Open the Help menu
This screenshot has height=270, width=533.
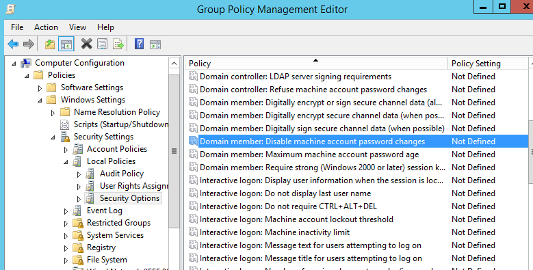[x=105, y=27]
